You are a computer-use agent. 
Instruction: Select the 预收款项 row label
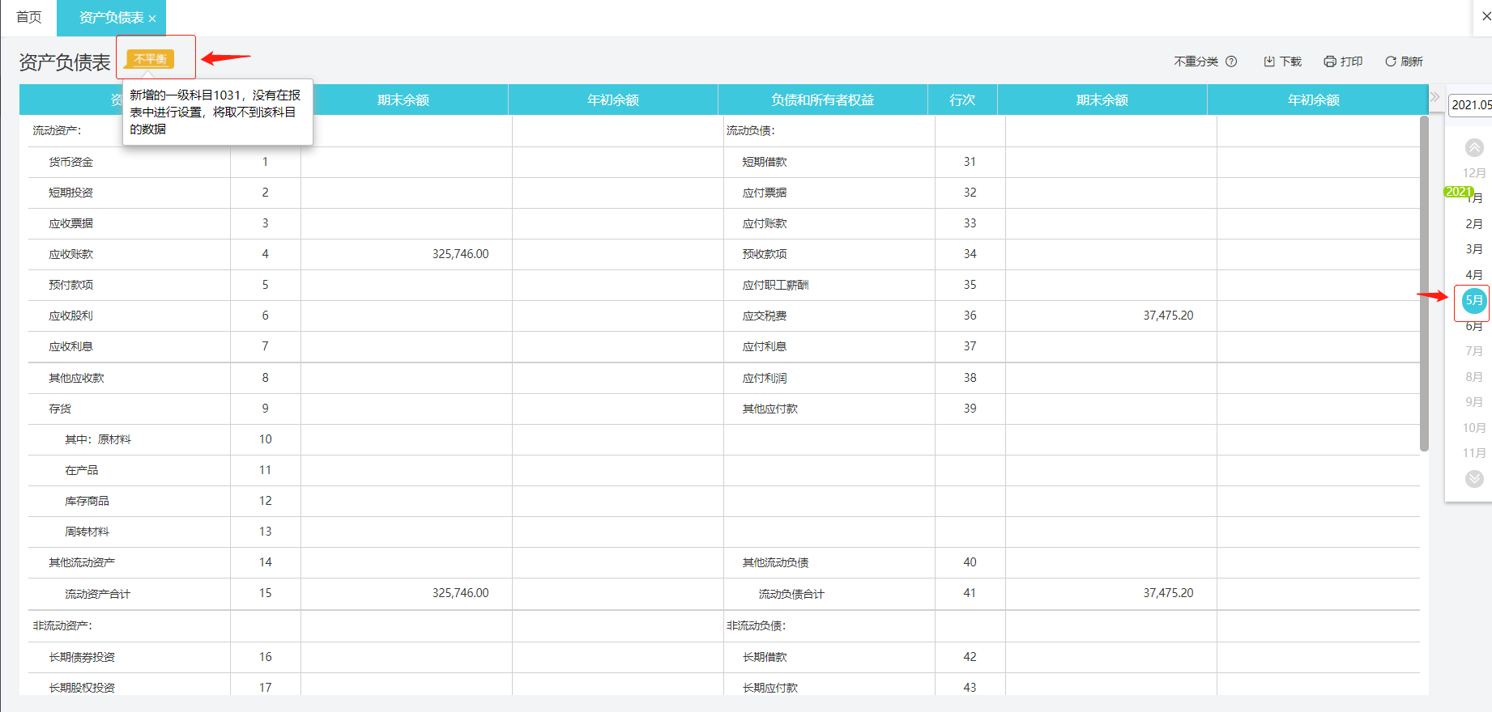[x=765, y=254]
